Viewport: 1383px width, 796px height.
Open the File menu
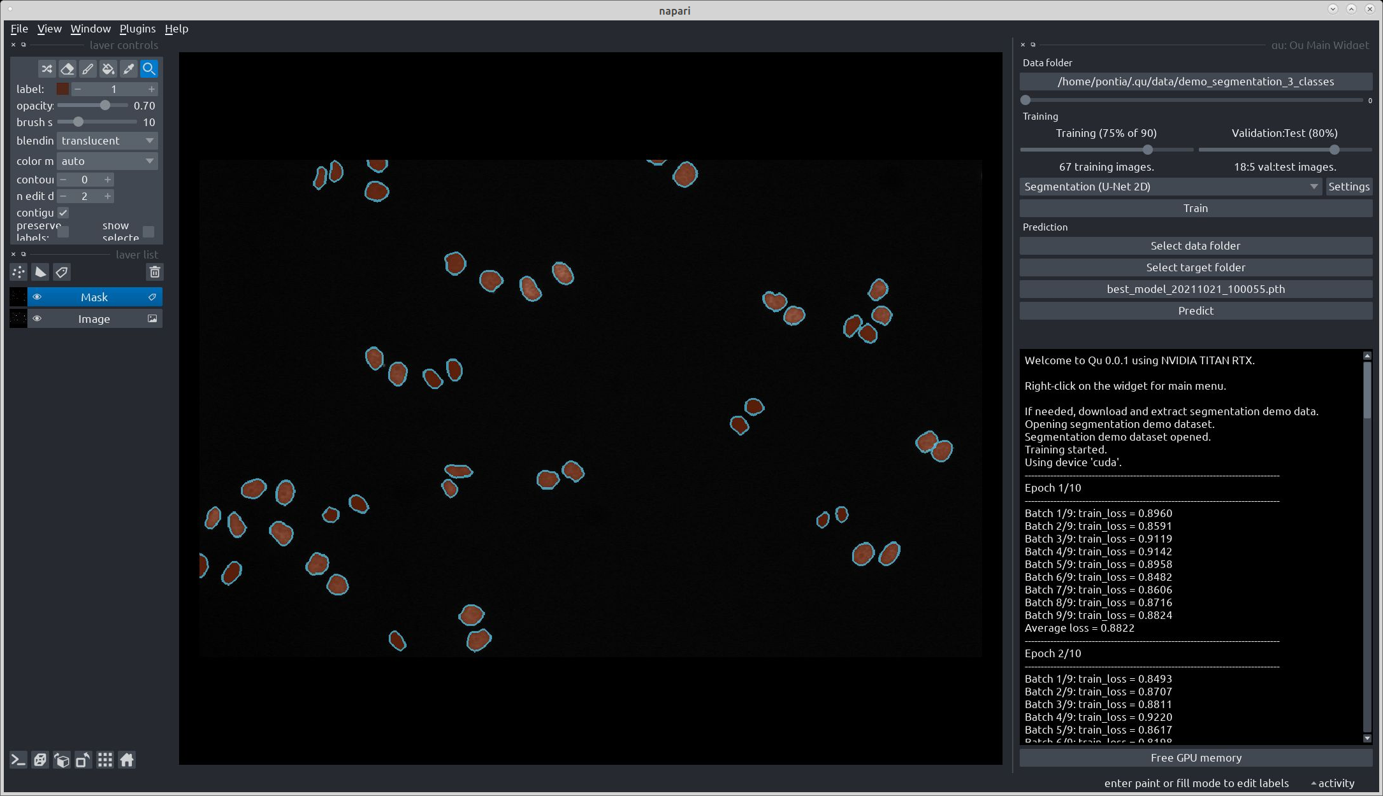pyautogui.click(x=19, y=29)
